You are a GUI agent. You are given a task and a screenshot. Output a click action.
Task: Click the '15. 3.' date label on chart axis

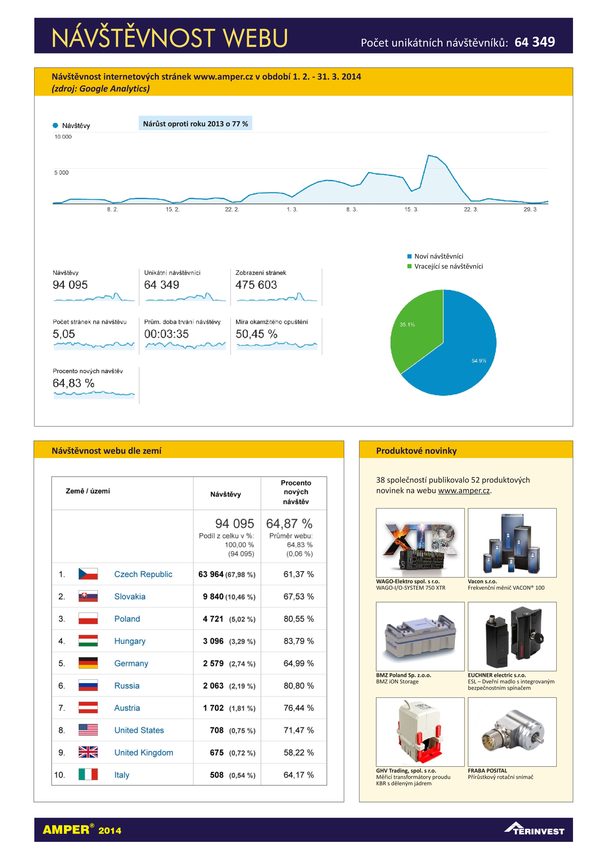point(411,209)
